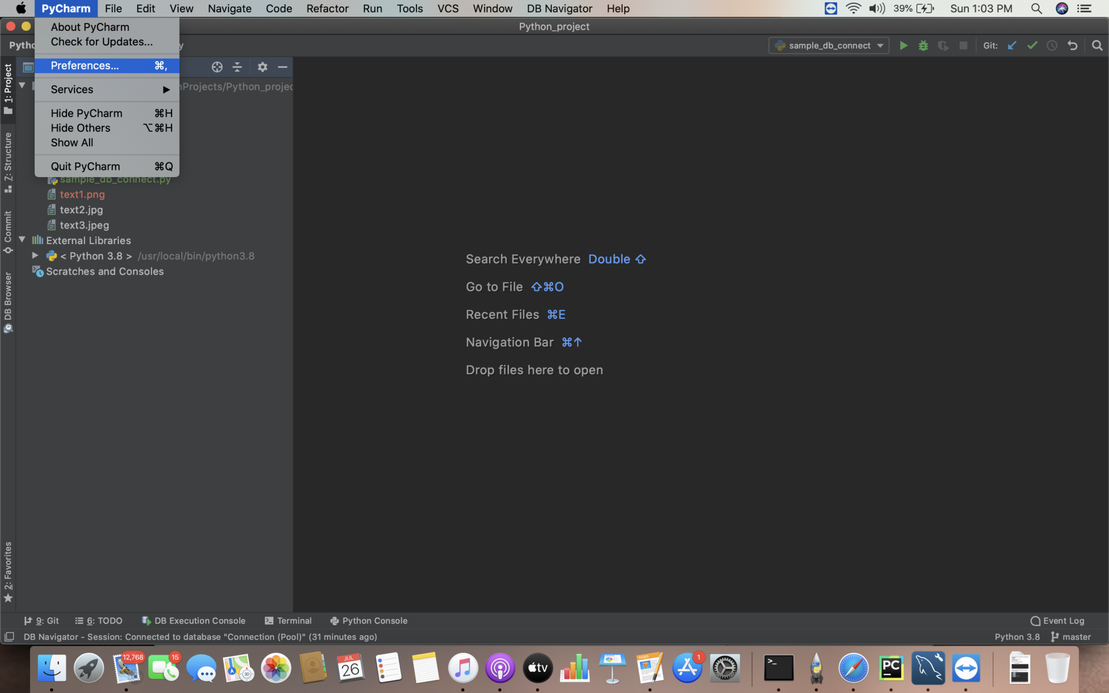Toggle the 1: Project tool window tab
The width and height of the screenshot is (1109, 693).
[x=8, y=89]
